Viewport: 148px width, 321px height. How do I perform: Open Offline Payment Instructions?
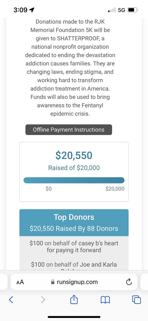pos(69,130)
